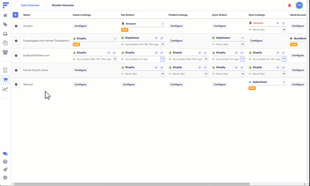This screenshot has width=310, height=186.
Task: Open the chat bubbles icon in the sidebar
Action: click(5, 154)
